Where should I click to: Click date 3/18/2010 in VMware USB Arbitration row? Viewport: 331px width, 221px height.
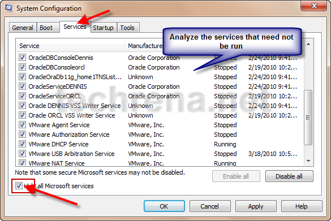pos(273,154)
